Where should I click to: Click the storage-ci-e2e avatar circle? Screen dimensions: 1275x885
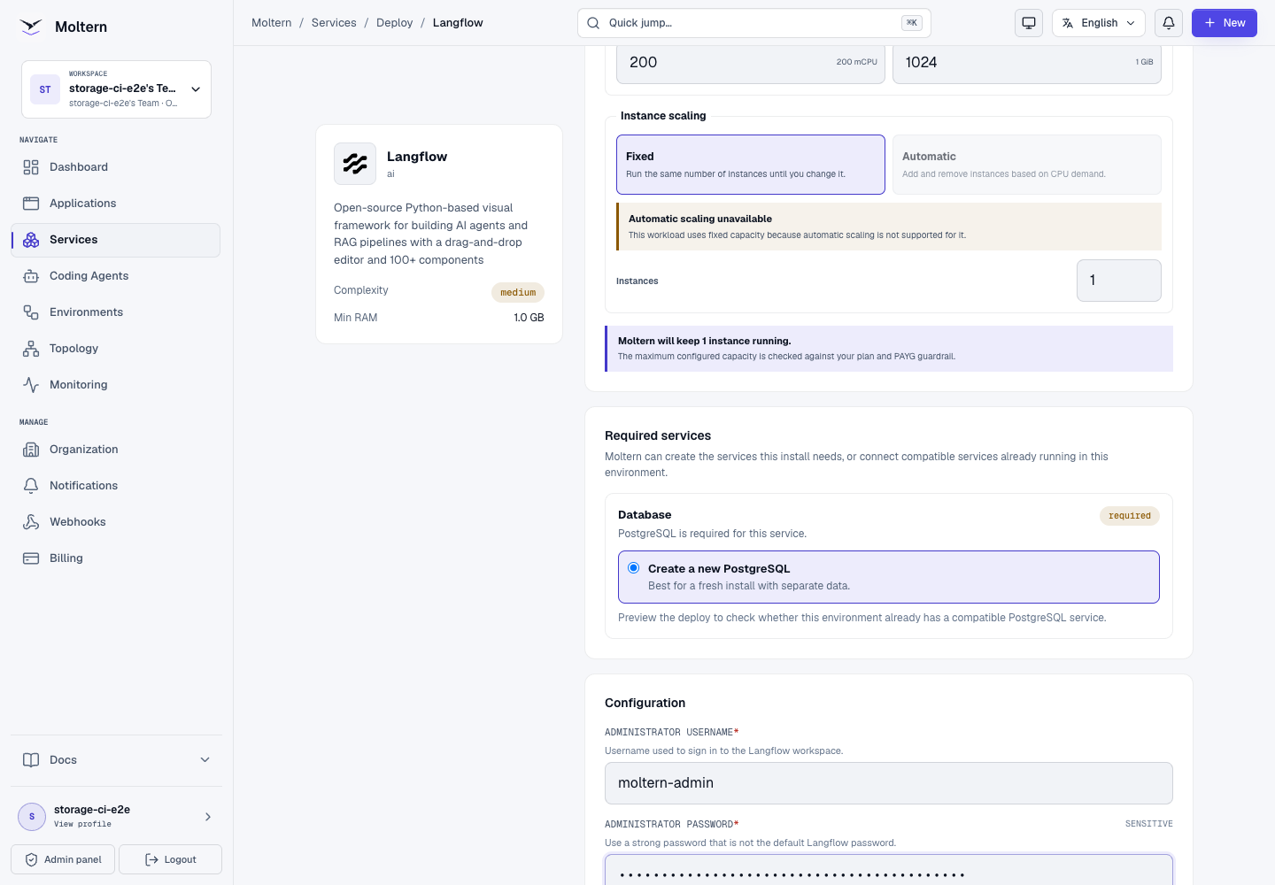coord(32,817)
